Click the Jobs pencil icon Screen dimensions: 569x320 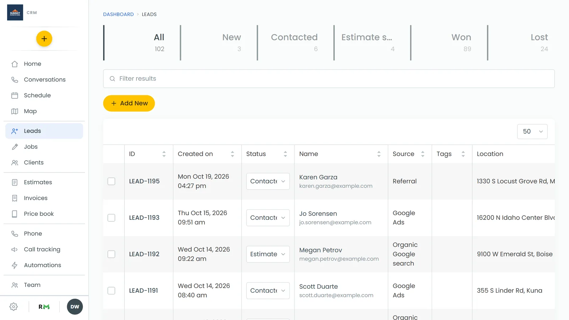[15, 147]
